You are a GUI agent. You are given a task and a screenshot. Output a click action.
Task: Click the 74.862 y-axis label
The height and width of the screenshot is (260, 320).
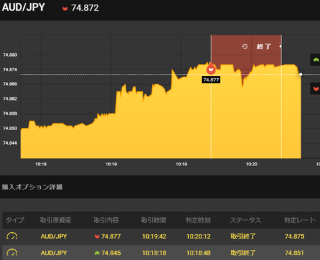(x=10, y=99)
